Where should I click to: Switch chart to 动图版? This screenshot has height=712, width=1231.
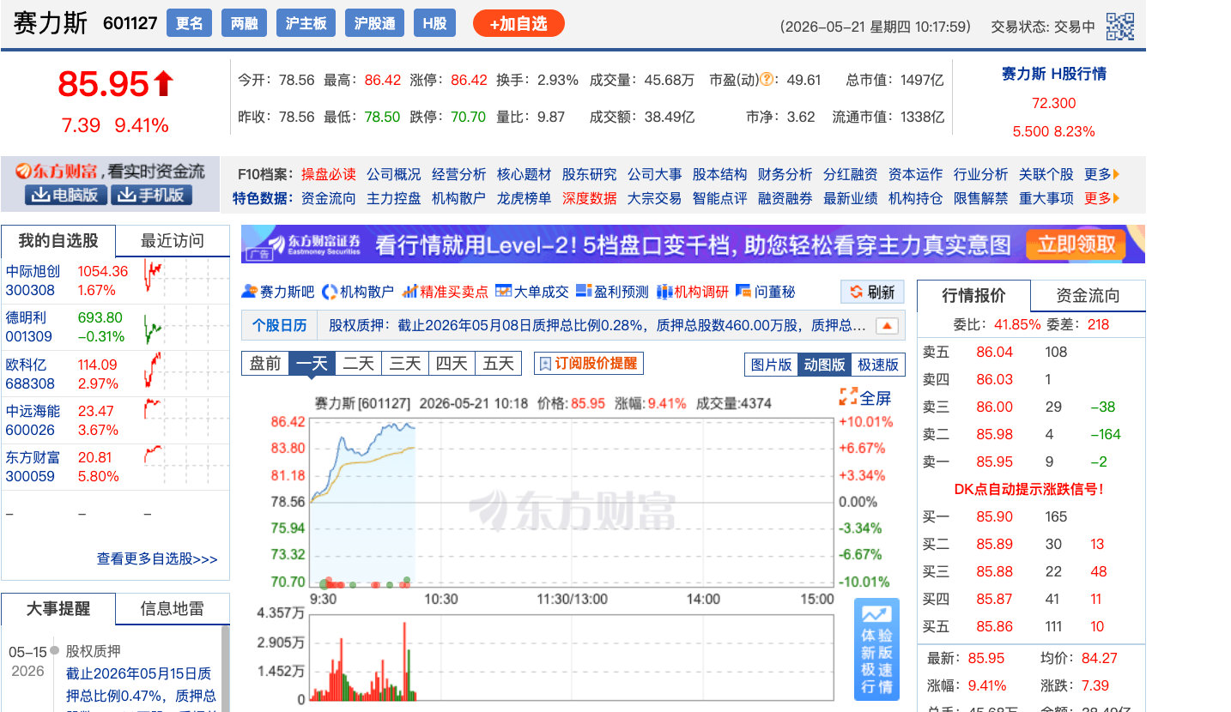[x=824, y=365]
